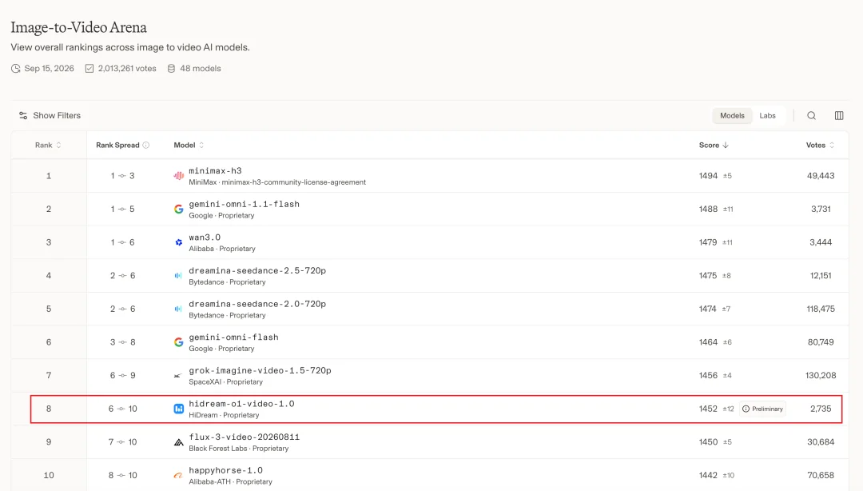The width and height of the screenshot is (863, 491).
Task: Click SpaceXAI · Proprietary subtitle
Action: point(225,382)
